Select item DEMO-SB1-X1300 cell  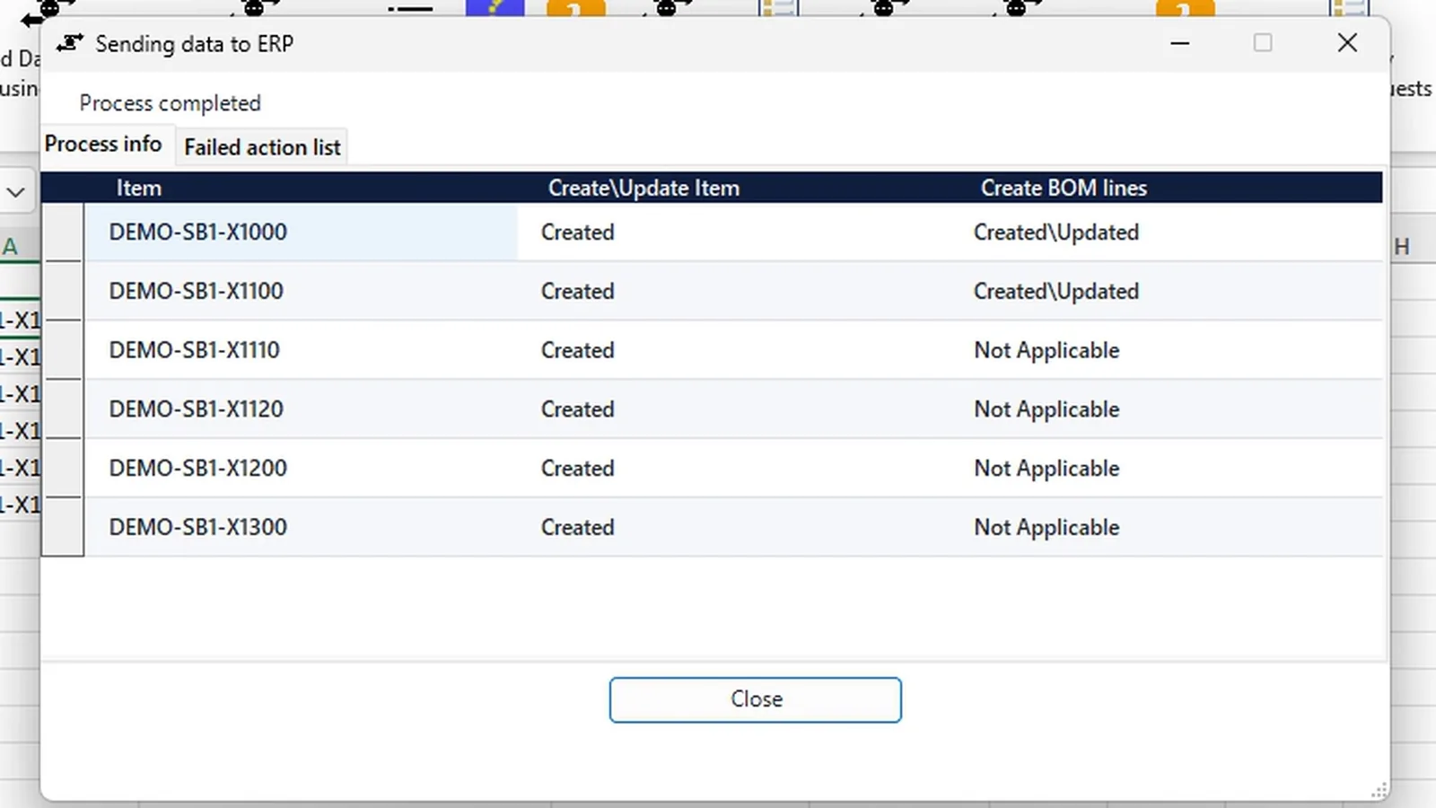(302, 527)
